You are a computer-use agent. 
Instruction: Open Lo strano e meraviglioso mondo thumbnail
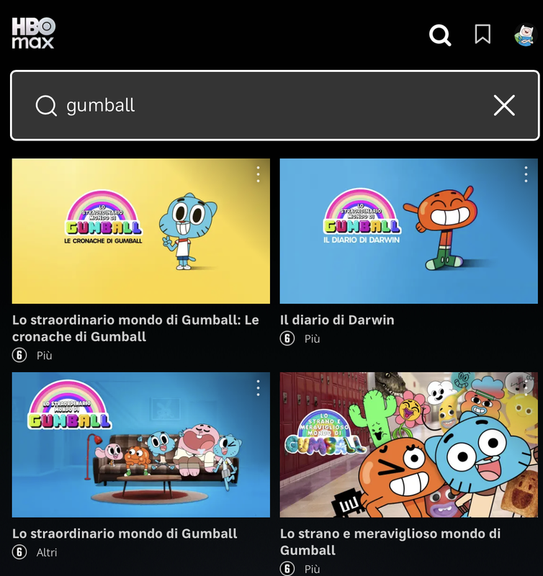point(409,445)
